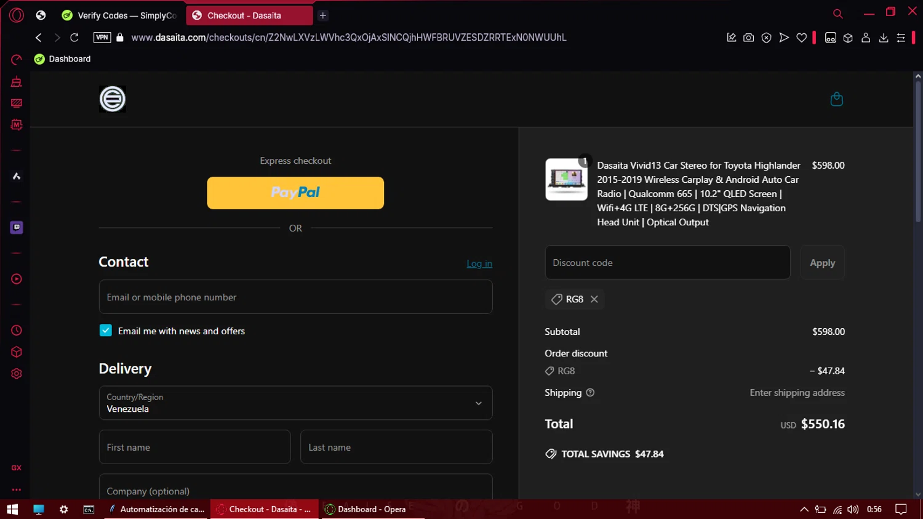Open the extensions cube icon in toolbar
This screenshot has height=519, width=923.
[848, 38]
